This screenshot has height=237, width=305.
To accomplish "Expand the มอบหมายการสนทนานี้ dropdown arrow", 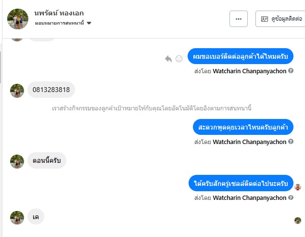I will coord(89,23).
